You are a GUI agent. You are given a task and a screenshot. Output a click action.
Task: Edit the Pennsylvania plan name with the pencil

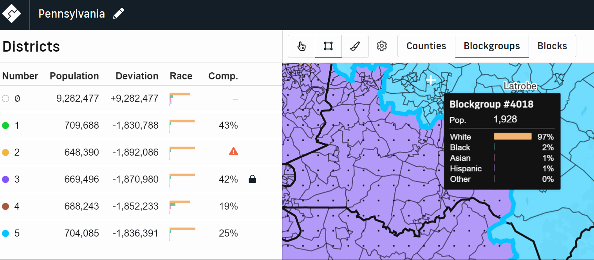click(x=118, y=13)
